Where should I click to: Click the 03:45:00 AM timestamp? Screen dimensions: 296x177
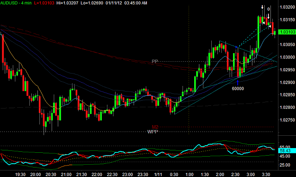(x=136, y=3)
